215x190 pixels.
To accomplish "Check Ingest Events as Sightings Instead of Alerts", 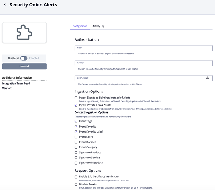I will (x=76, y=98).
